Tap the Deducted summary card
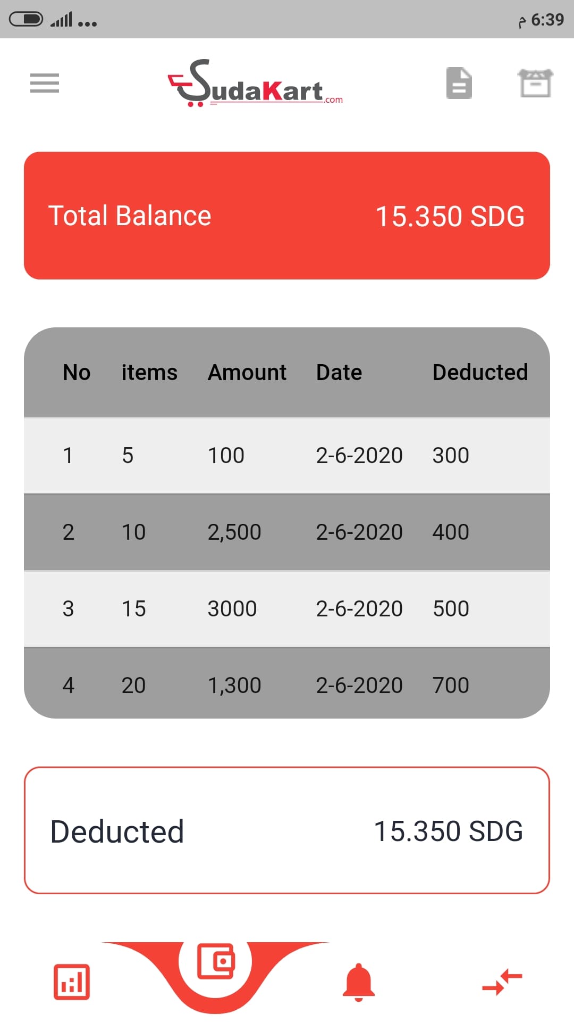This screenshot has height=1022, width=574. (x=287, y=830)
